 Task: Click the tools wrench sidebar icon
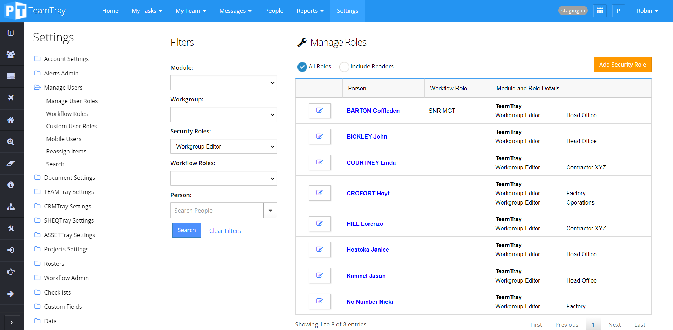[11, 228]
